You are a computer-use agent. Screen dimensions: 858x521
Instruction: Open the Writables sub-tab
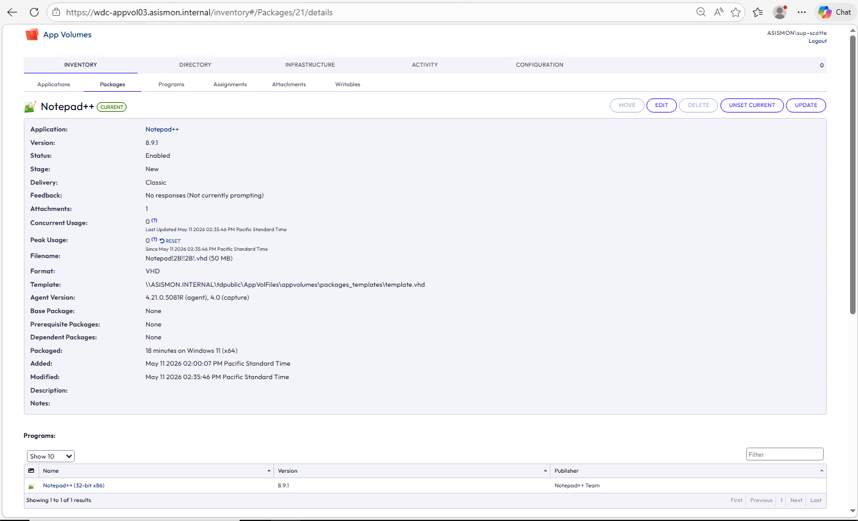pyautogui.click(x=347, y=84)
